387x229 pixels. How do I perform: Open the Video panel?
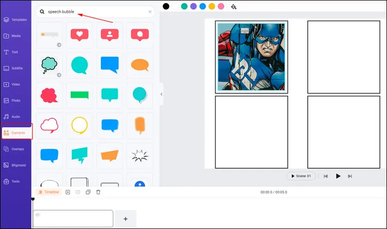point(12,84)
